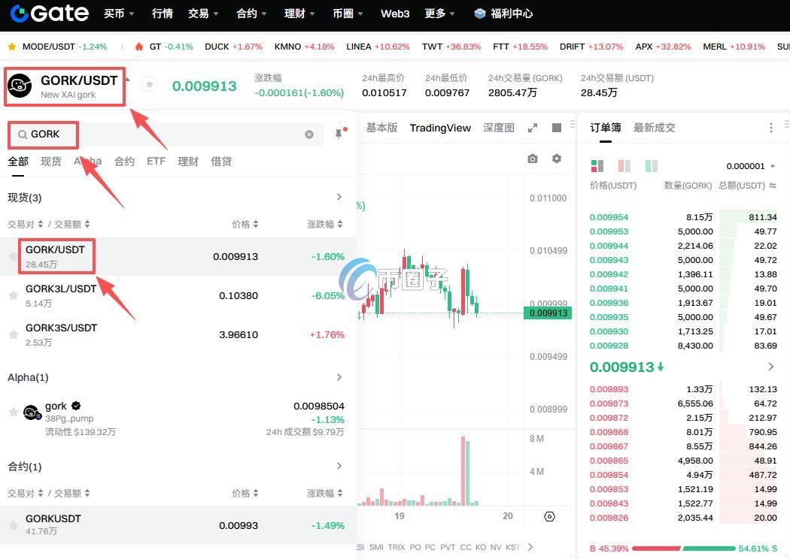Image resolution: width=790 pixels, height=559 pixels.
Task: Open the 交易 dropdown in top navigation
Action: [x=203, y=14]
